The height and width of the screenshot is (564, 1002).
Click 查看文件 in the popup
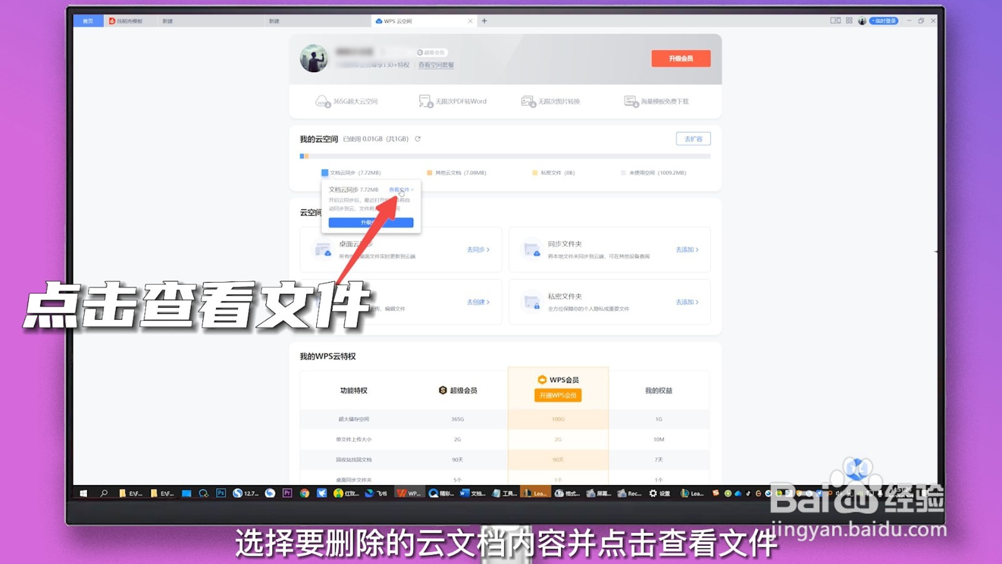[x=400, y=189]
